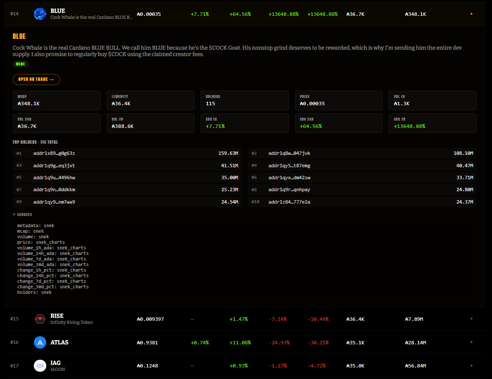Click ATLAS price ₳0.9381
The width and height of the screenshot is (492, 379).
point(147,343)
